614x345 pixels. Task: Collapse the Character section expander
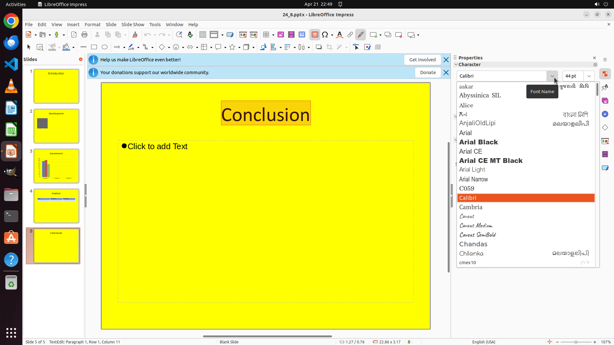pyautogui.click(x=456, y=65)
